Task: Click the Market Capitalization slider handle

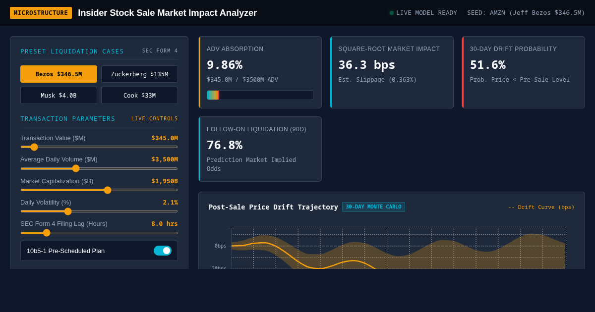Action: coord(108,190)
